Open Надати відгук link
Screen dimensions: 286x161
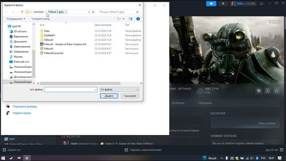22,113
